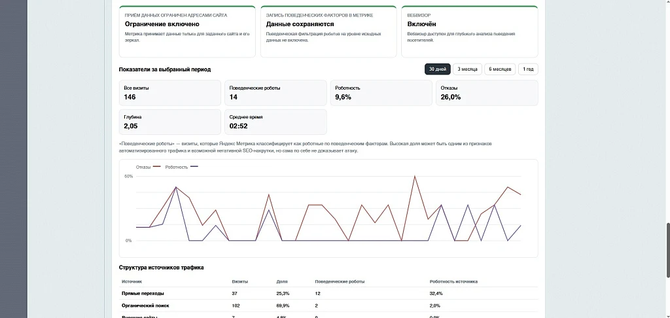
Task: Click the Среднее время 02:52 metric tile
Action: (x=275, y=122)
